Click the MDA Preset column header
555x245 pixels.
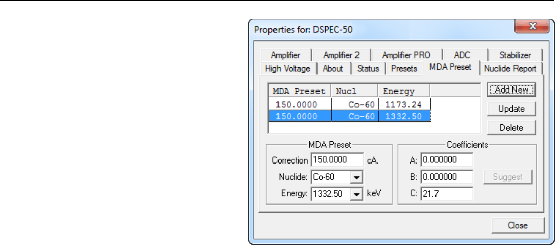click(299, 91)
